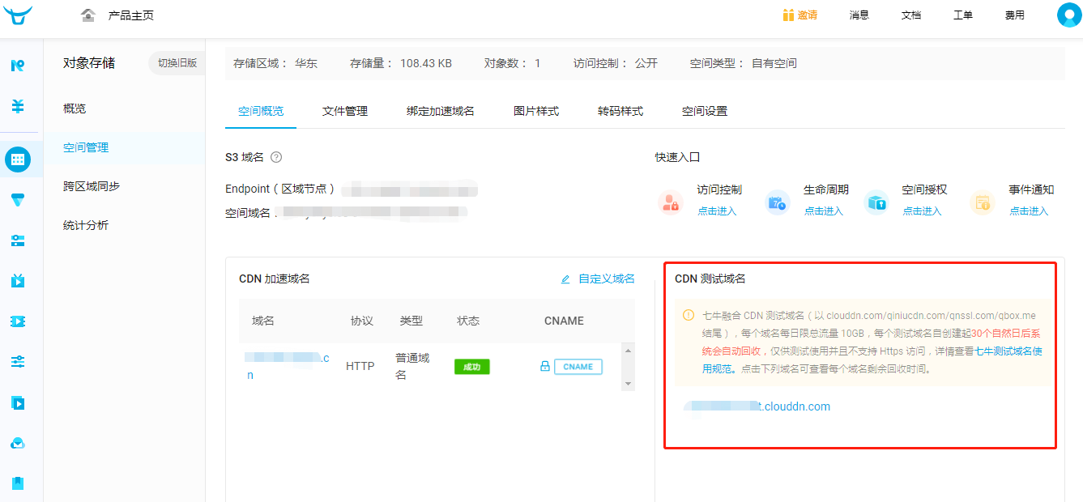The image size is (1083, 502).
Task: Switch to the 文件管理 tab
Action: tap(345, 111)
